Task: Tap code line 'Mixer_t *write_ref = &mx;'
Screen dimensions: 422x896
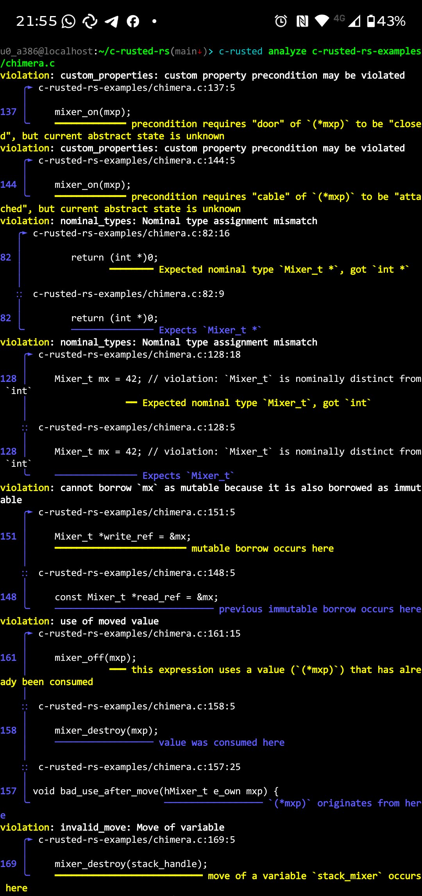Action: pyautogui.click(x=123, y=536)
